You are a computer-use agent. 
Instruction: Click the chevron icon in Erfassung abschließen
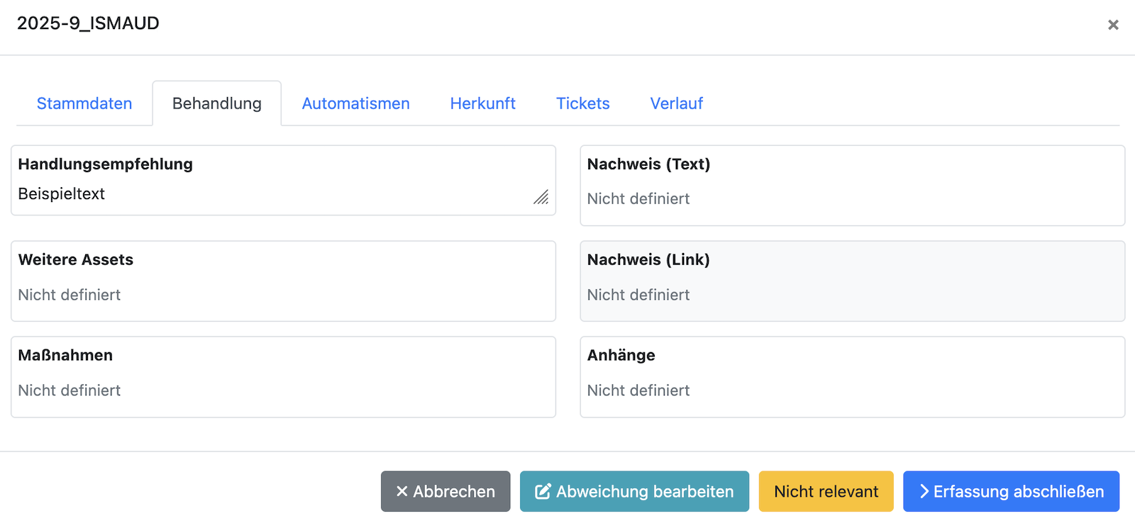(x=924, y=491)
